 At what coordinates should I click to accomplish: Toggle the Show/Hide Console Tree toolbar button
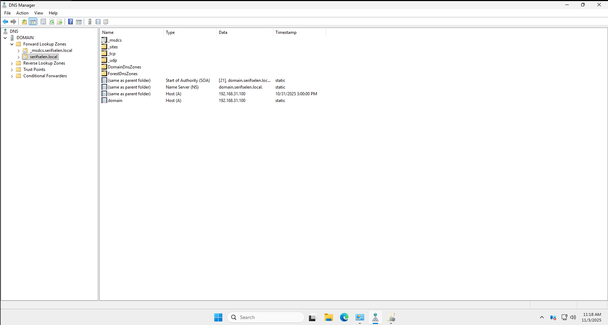click(33, 22)
